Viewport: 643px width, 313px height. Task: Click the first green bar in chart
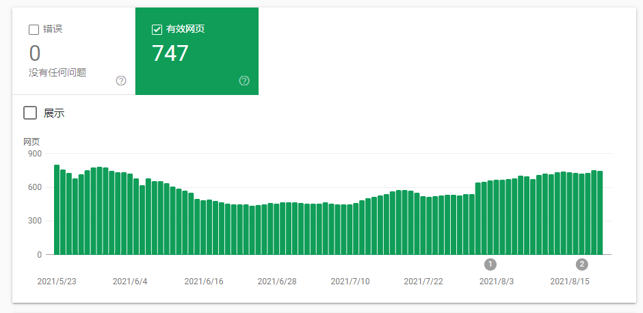point(57,210)
